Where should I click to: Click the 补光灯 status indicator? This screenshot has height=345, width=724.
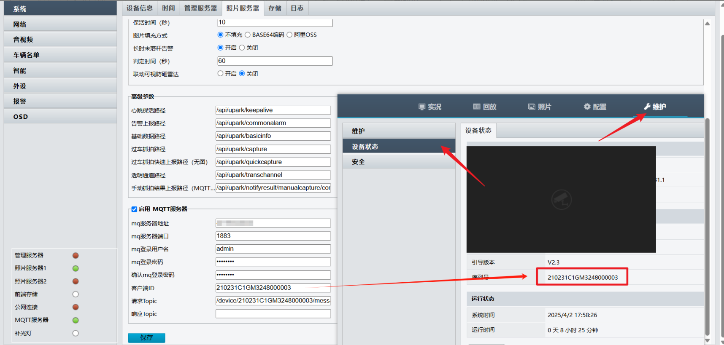pos(76,333)
